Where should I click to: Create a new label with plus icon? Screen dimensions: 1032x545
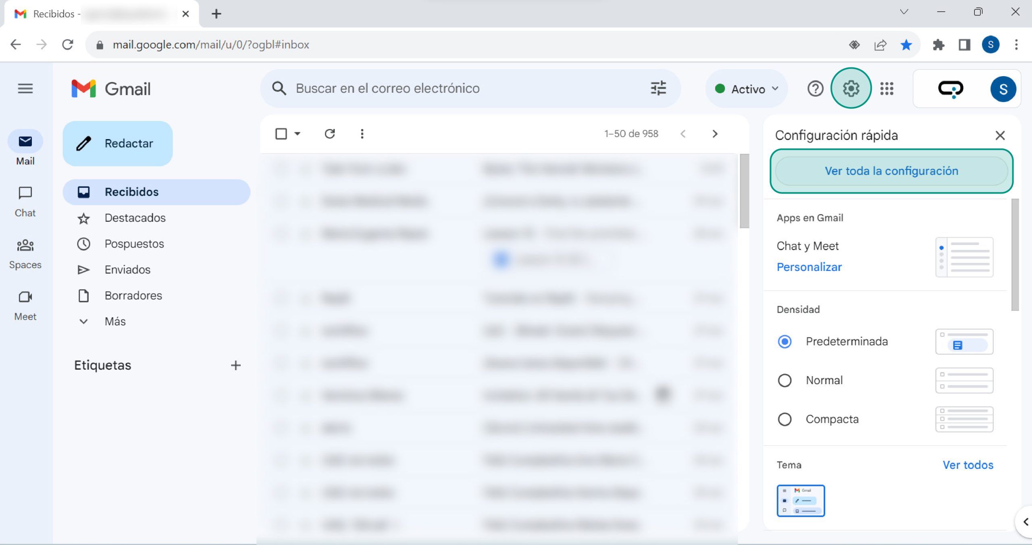tap(235, 365)
